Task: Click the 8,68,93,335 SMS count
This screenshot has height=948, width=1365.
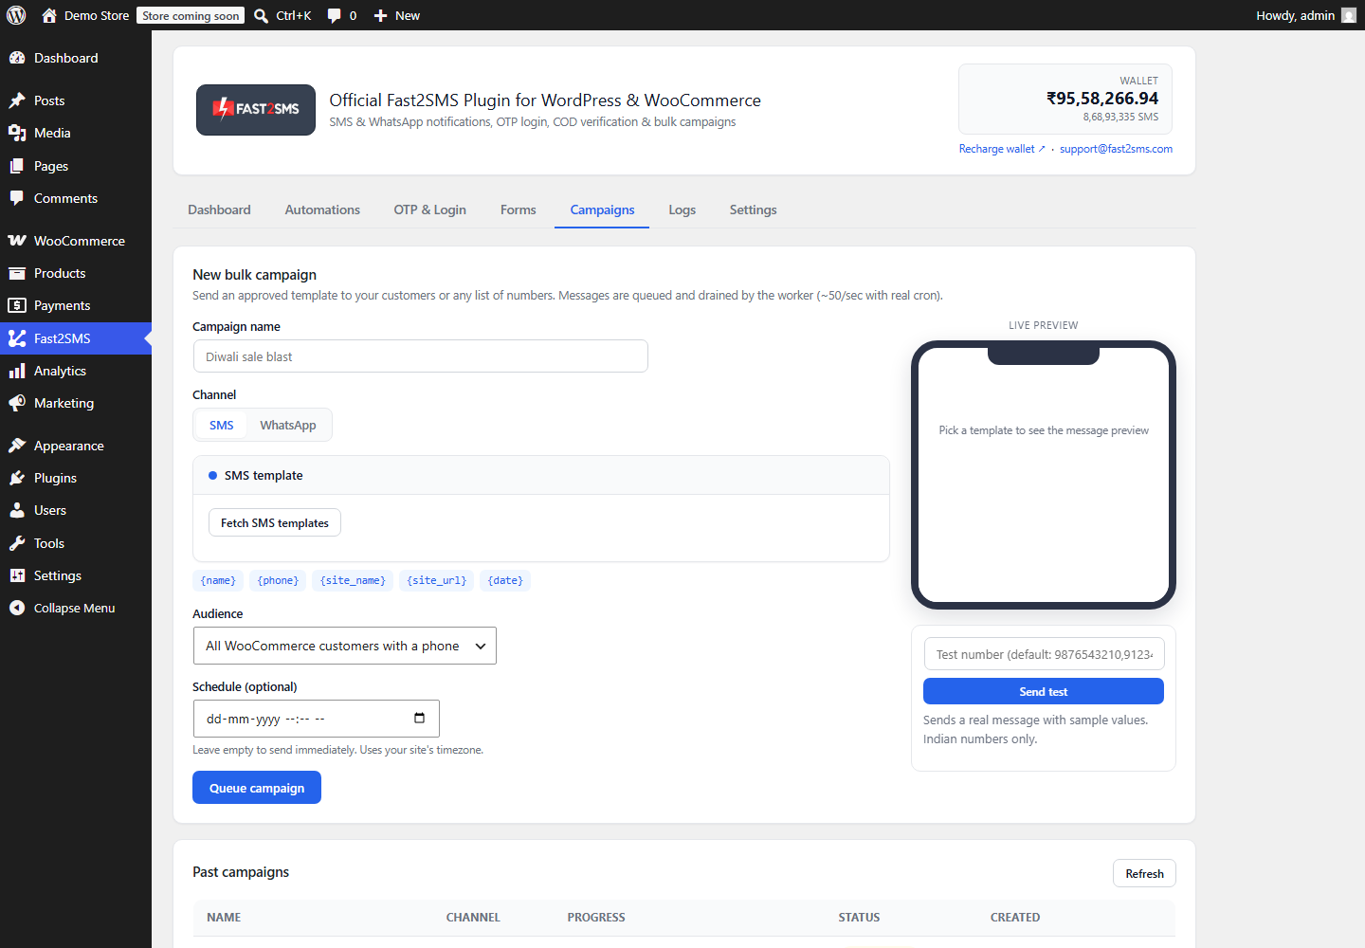Action: click(1120, 118)
